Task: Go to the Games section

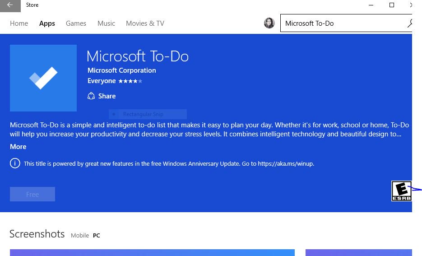Action: tap(76, 23)
